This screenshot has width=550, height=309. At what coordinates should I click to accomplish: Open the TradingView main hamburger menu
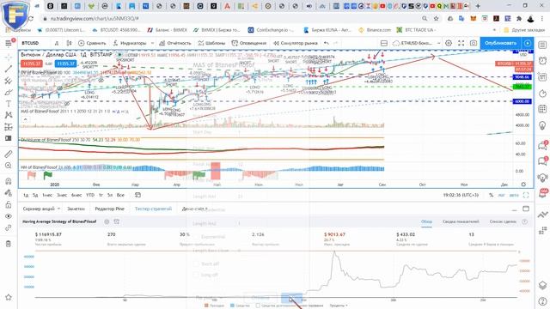pyautogui.click(x=8, y=43)
